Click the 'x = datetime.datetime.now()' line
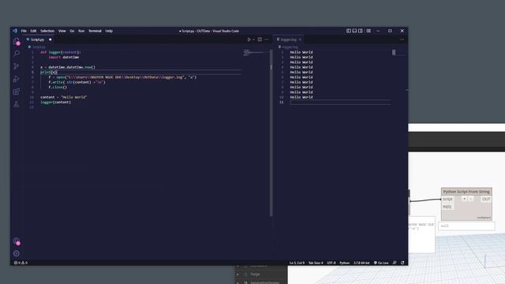 pos(68,67)
